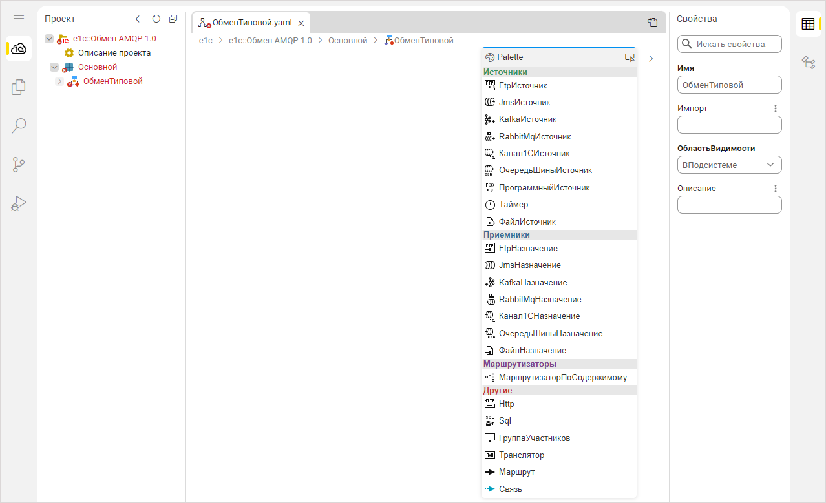Pick Связь from the palette
826x503 pixels.
tap(559, 489)
